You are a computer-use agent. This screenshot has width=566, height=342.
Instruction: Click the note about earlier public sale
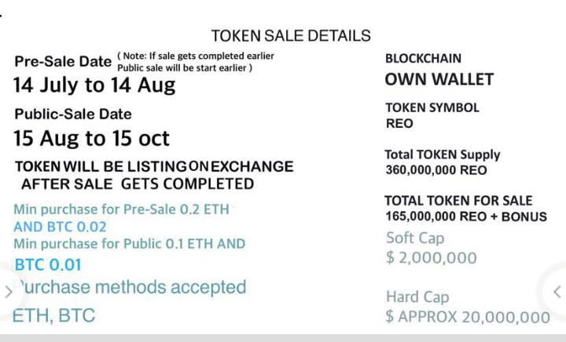(196, 62)
